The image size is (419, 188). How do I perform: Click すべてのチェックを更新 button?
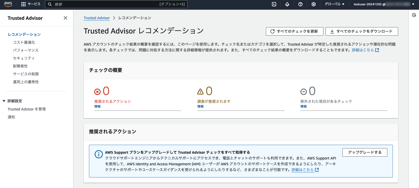tap(294, 31)
